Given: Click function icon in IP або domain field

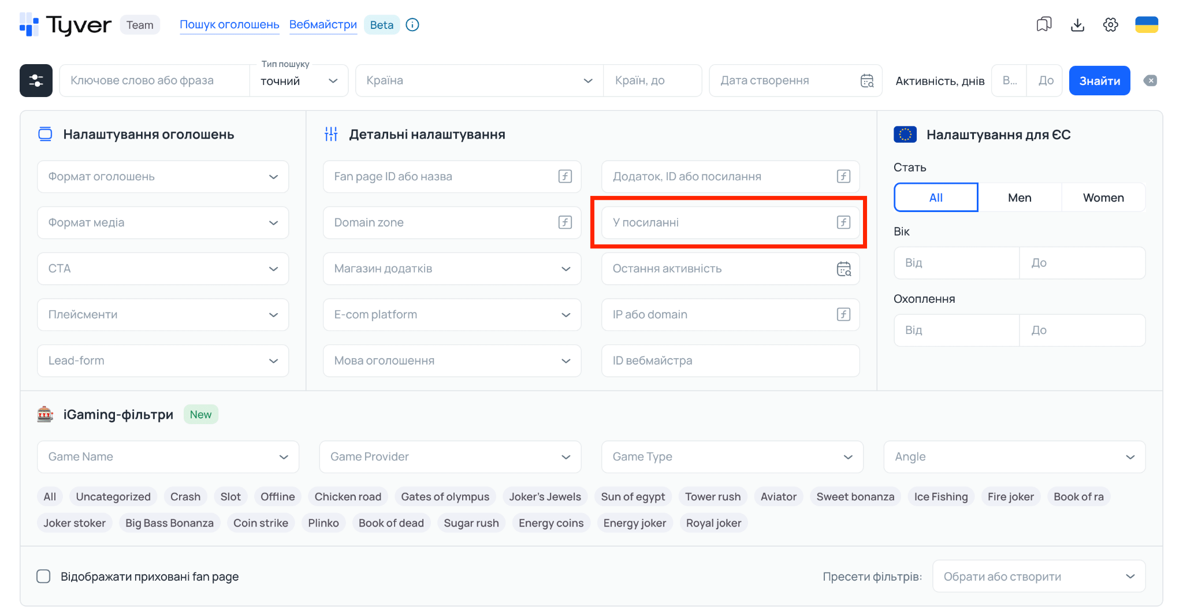Looking at the screenshot, I should (x=843, y=314).
